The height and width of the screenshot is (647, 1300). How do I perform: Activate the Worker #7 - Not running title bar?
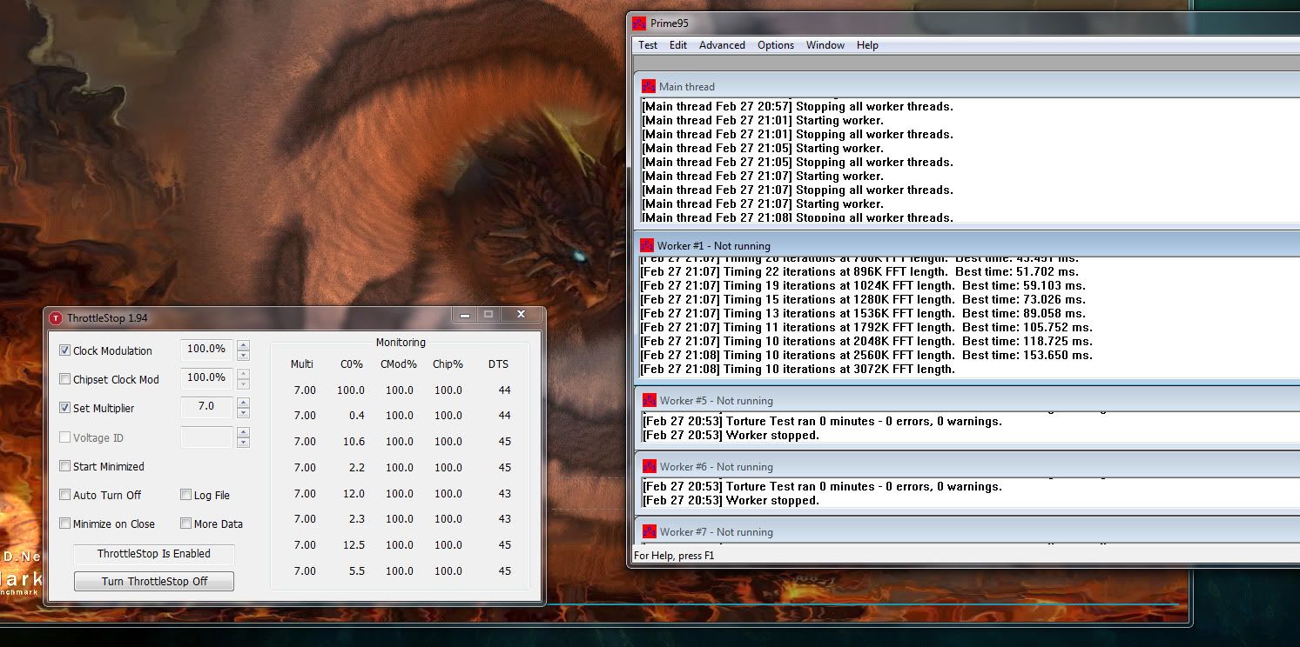967,531
